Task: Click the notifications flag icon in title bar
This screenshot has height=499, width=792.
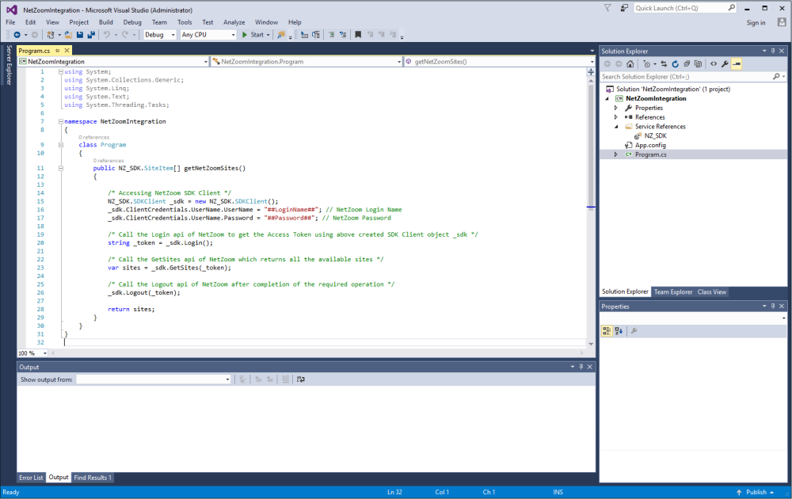Action: pos(607,8)
